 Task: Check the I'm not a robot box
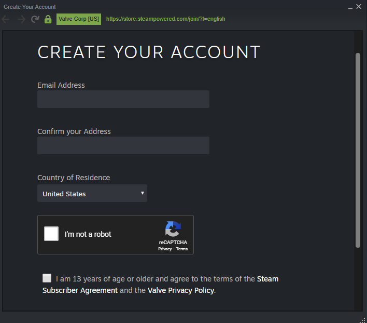[51, 234]
